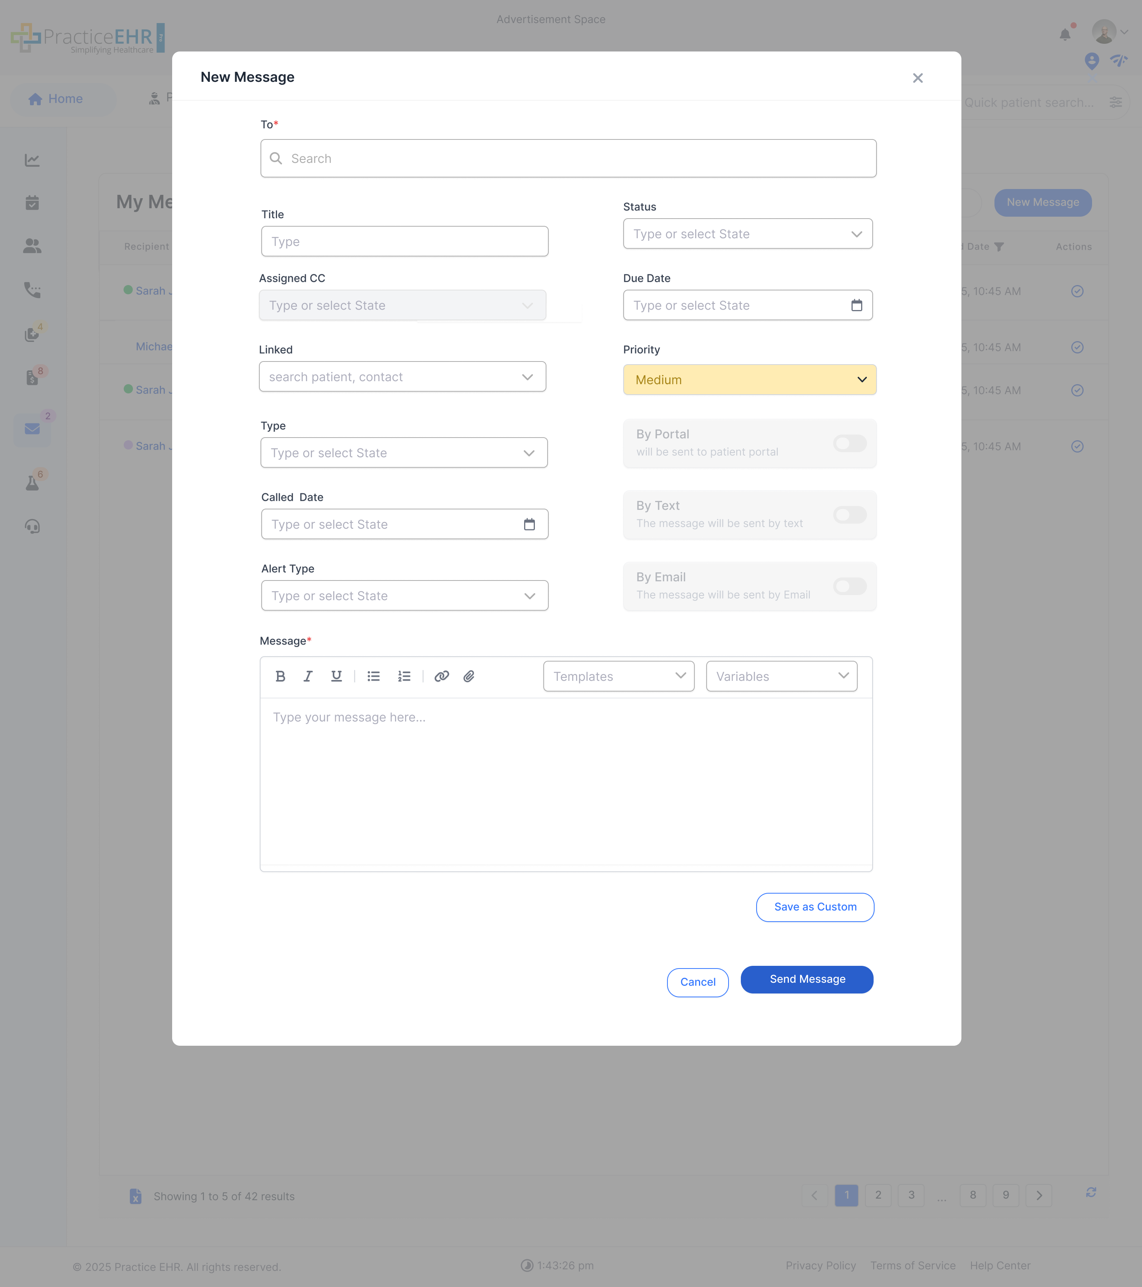Insert a hyperlink using the link icon

[442, 676]
